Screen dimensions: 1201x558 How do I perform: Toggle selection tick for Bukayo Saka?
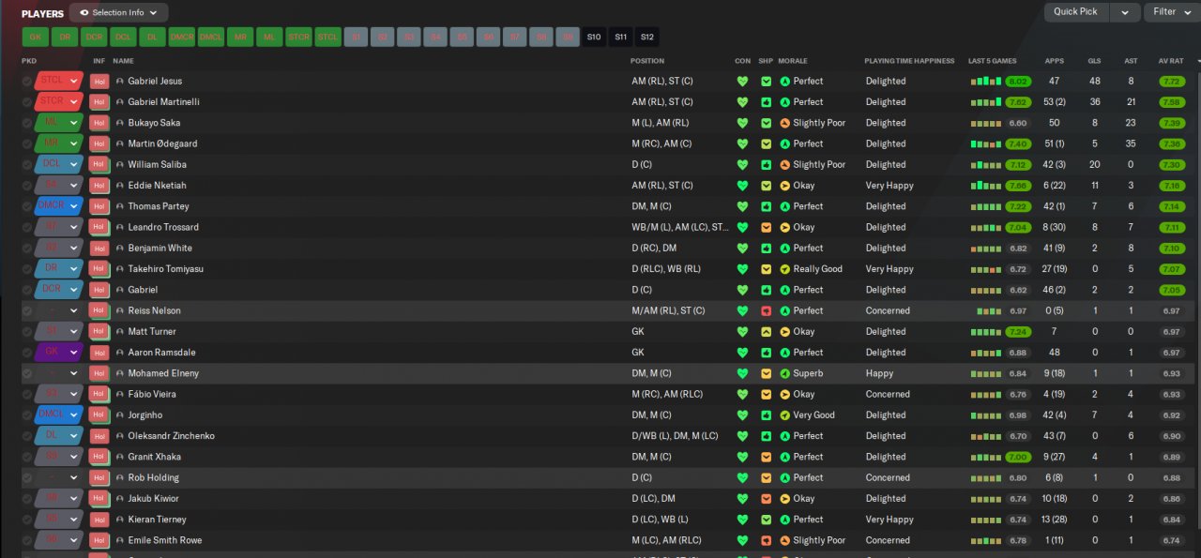click(x=27, y=123)
